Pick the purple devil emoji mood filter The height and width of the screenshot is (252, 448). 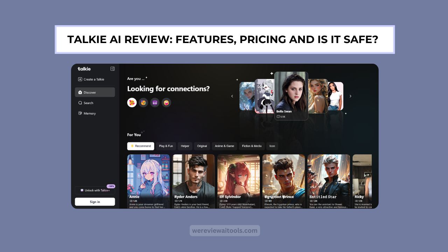coord(155,103)
